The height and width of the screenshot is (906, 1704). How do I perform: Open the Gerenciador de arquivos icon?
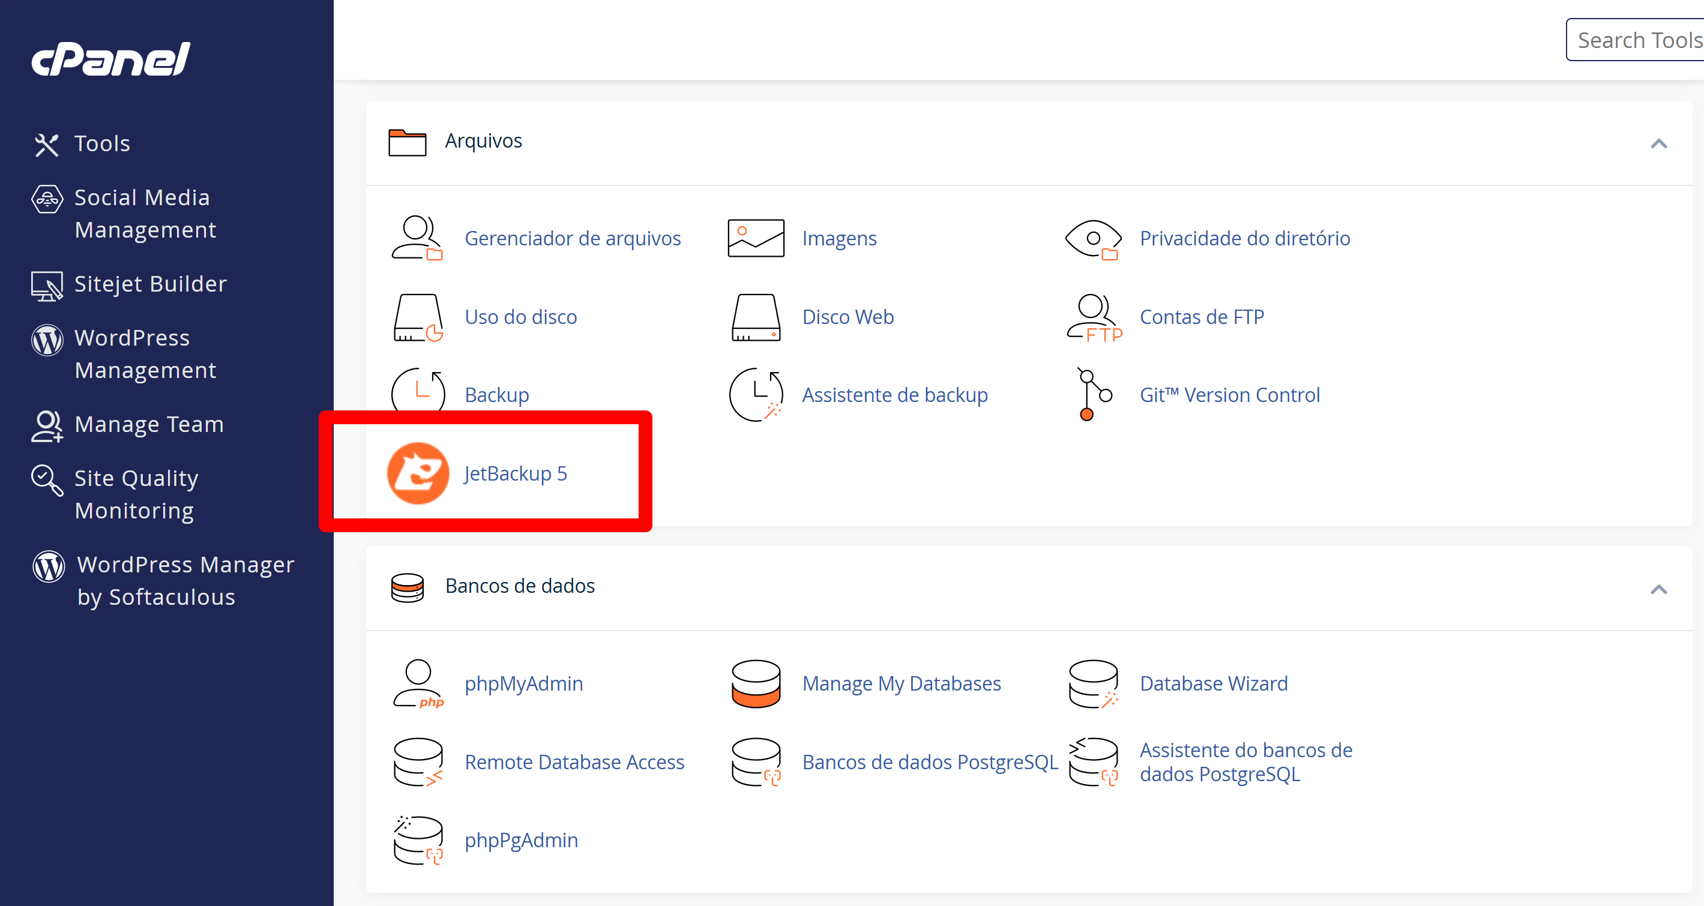(x=417, y=238)
